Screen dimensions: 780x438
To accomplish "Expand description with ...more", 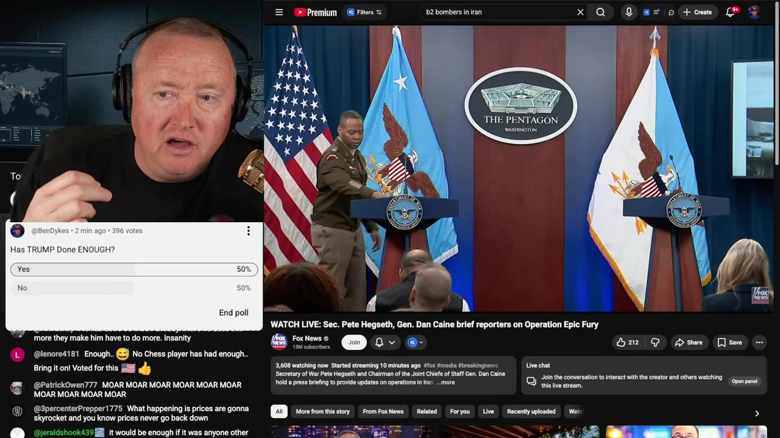I will (445, 383).
